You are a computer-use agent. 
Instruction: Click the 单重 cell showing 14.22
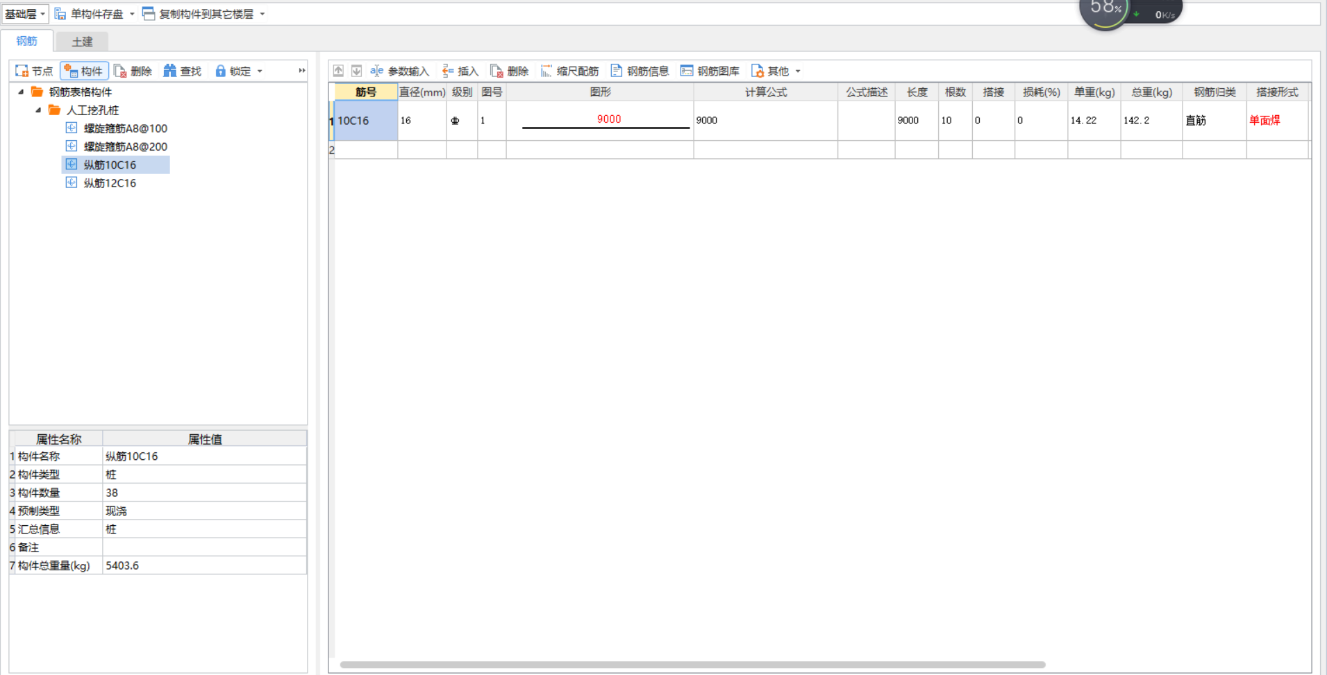(1094, 121)
